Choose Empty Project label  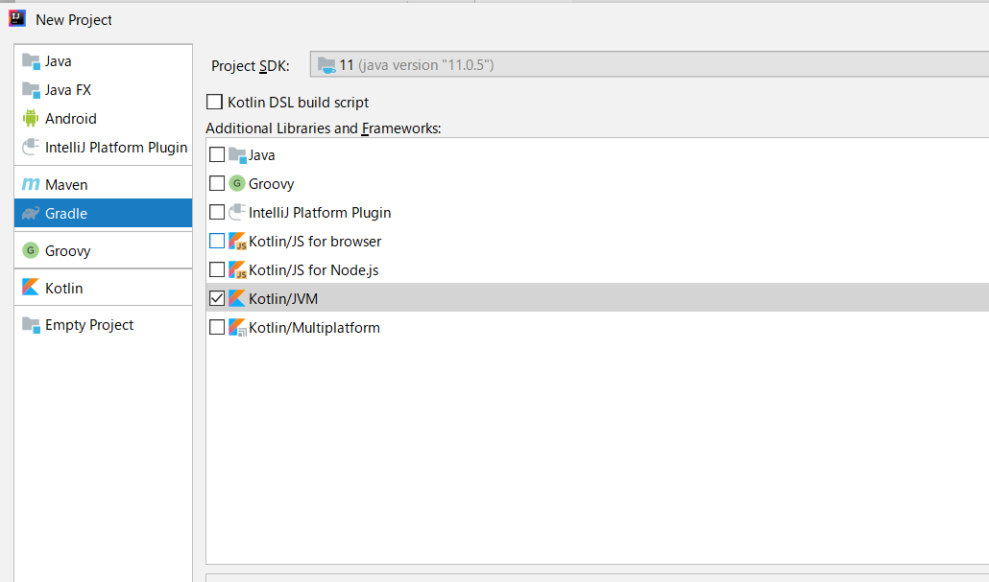[x=89, y=325]
